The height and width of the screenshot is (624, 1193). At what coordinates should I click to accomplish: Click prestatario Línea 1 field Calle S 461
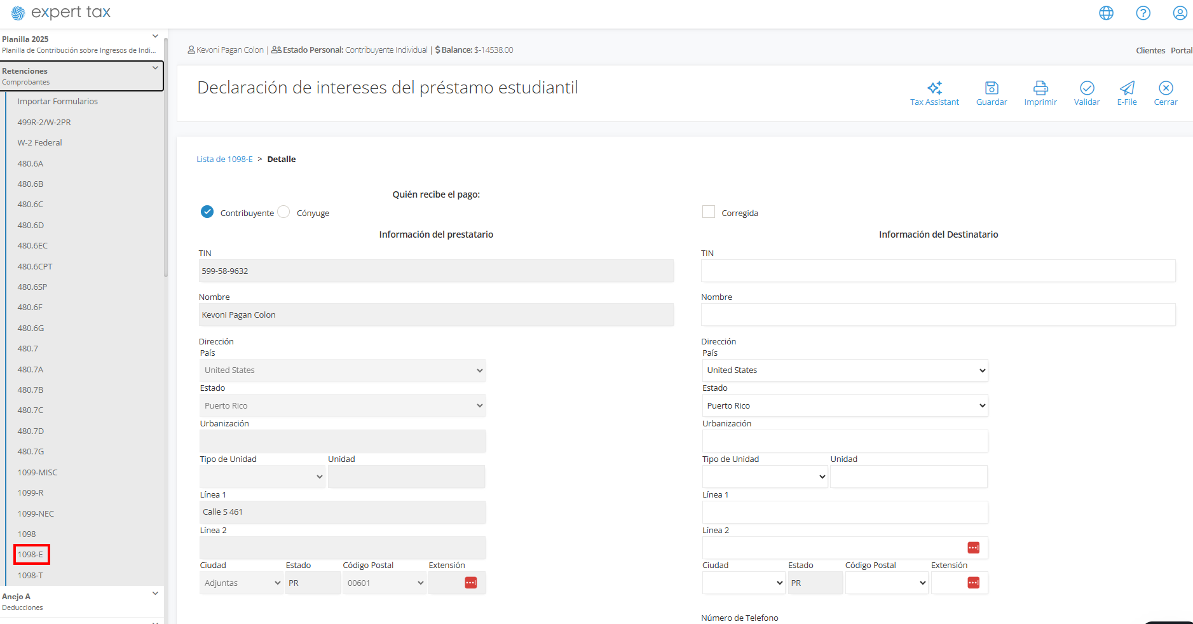(343, 512)
